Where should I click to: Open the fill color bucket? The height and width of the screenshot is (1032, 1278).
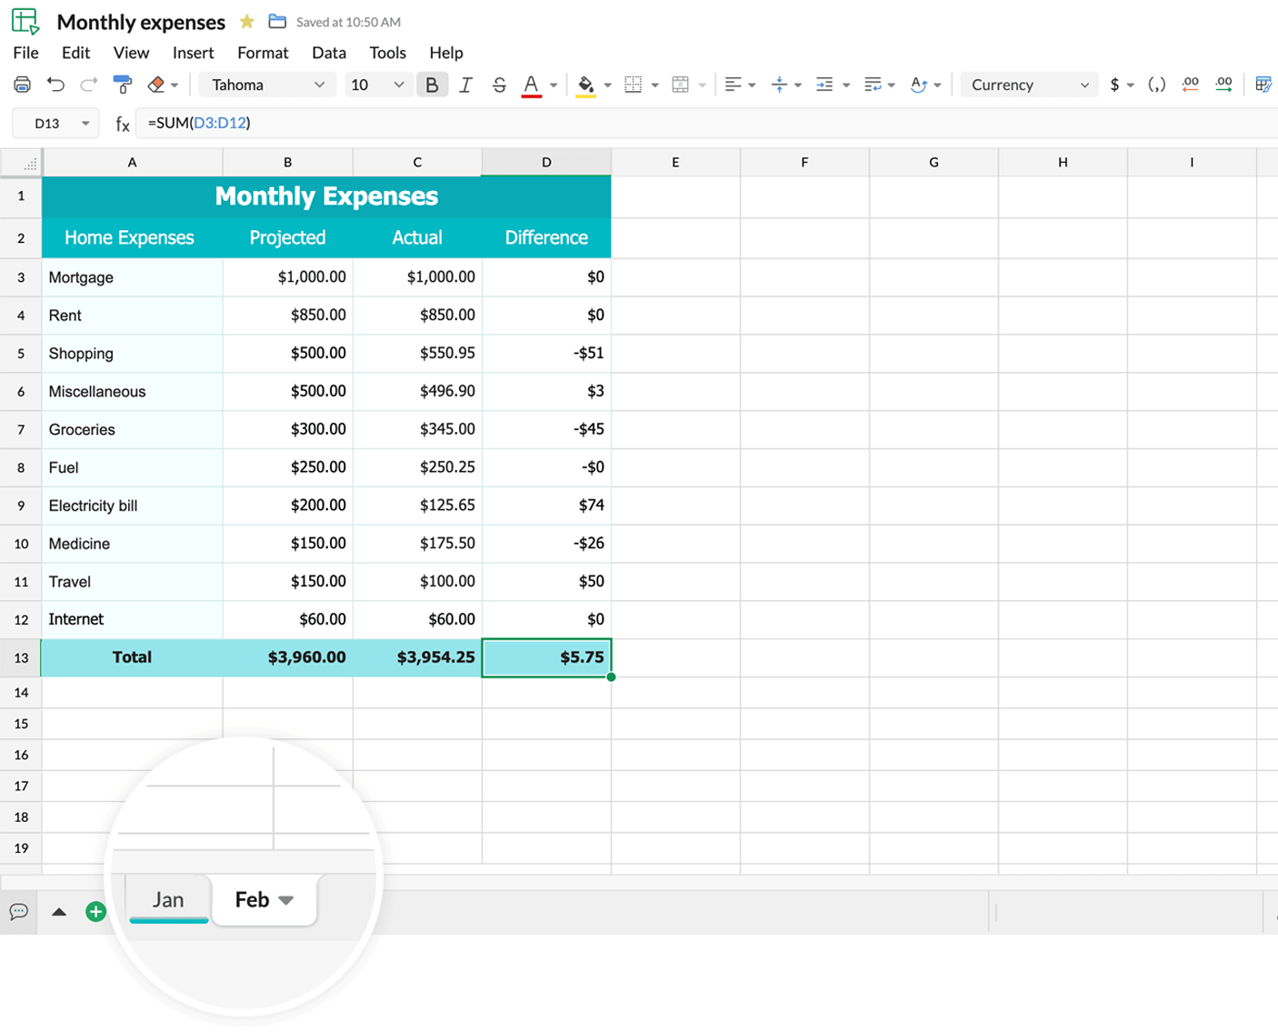[x=586, y=84]
